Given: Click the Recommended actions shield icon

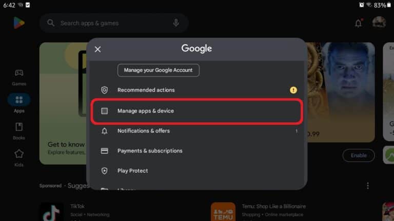Looking at the screenshot, I should coord(105,90).
